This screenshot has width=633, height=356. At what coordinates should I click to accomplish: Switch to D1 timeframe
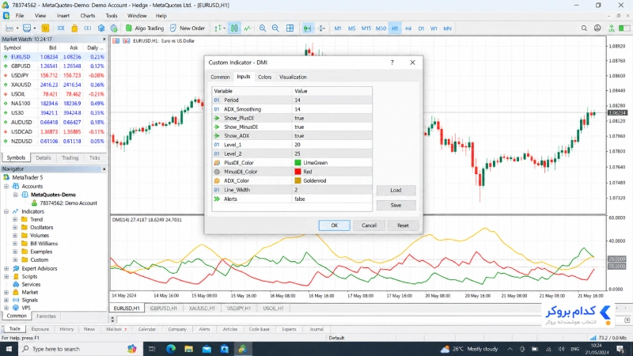(421, 28)
